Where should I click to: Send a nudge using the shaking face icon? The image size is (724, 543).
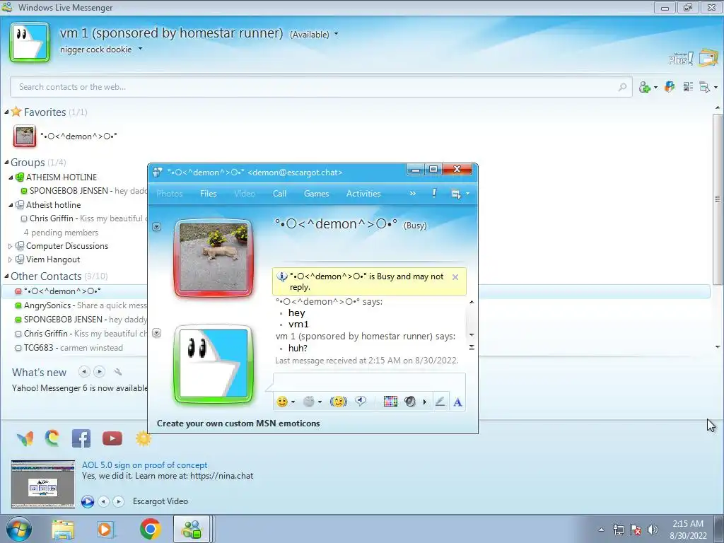pyautogui.click(x=339, y=402)
